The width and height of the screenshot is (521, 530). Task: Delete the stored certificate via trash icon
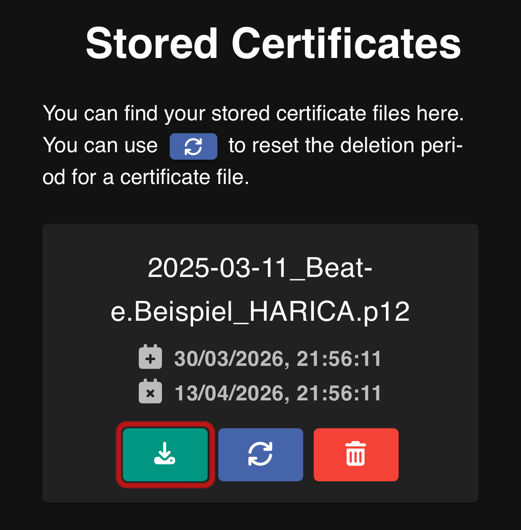[356, 454]
